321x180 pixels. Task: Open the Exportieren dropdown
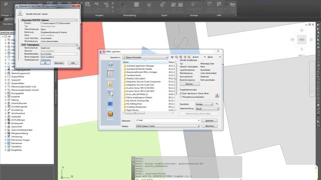[x=204, y=104]
